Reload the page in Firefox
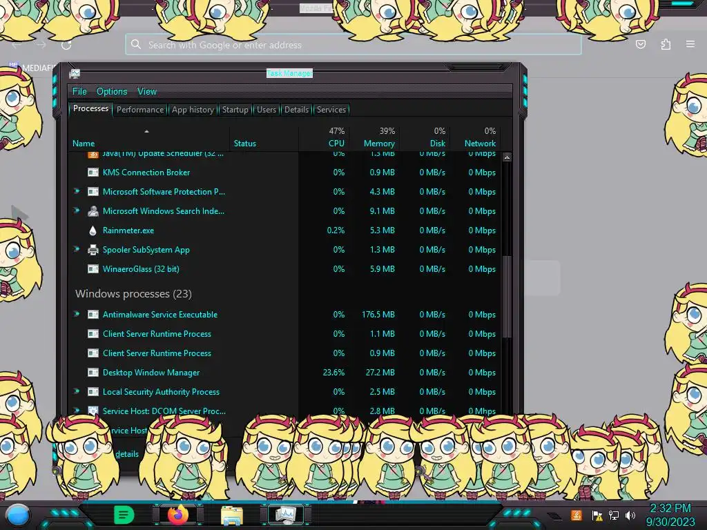Viewport: 707px width, 530px height. pyautogui.click(x=66, y=45)
